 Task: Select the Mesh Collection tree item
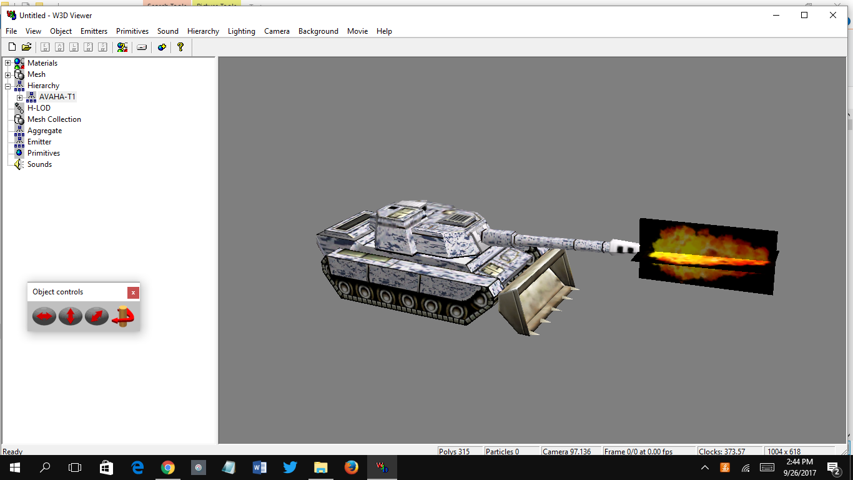click(54, 119)
